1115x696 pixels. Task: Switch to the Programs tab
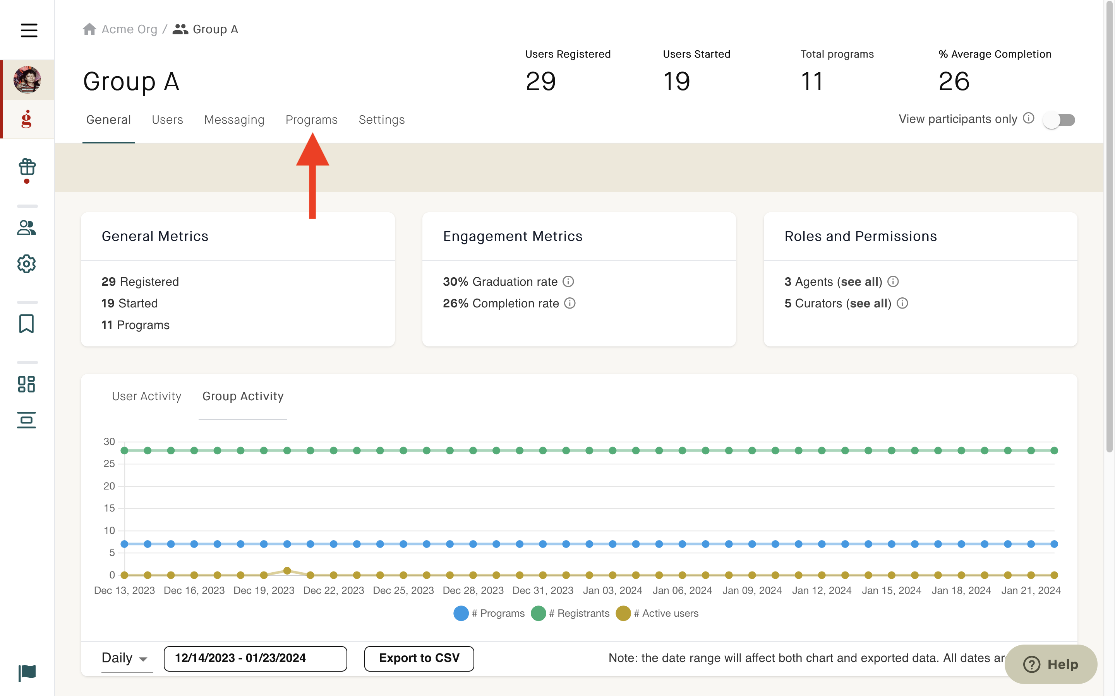[311, 120]
